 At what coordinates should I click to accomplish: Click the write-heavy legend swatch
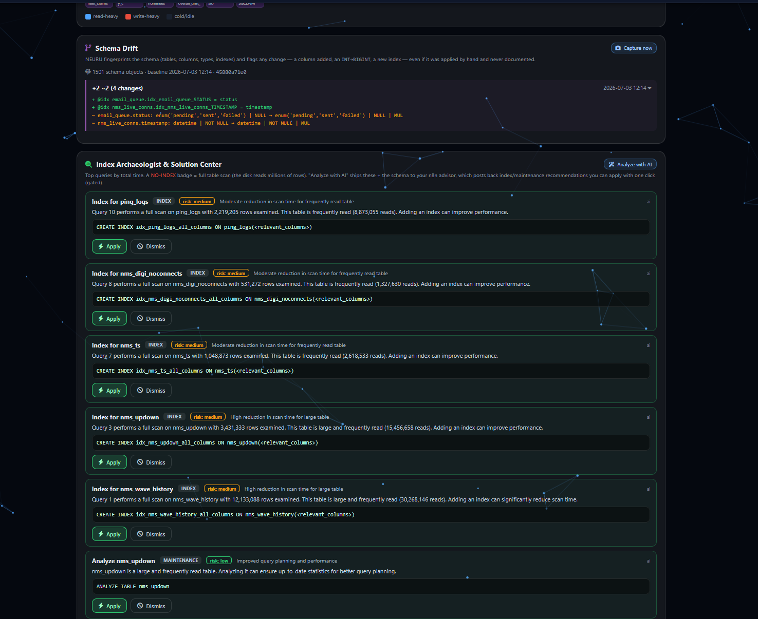(128, 16)
